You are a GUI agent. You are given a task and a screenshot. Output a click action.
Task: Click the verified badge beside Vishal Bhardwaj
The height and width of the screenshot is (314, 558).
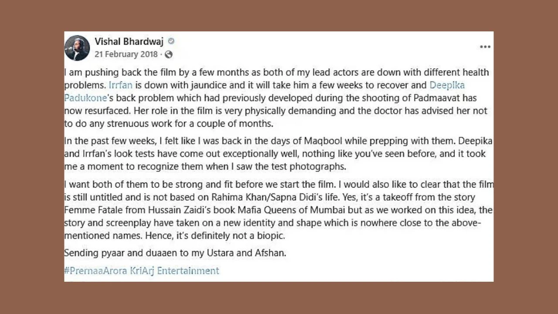point(171,41)
